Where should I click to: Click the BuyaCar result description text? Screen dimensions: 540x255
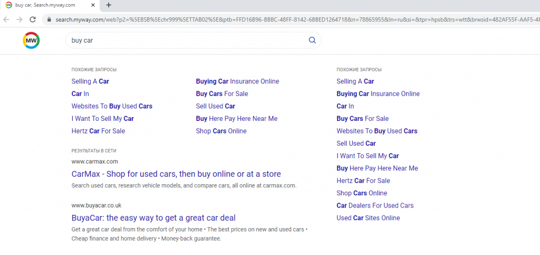189,234
